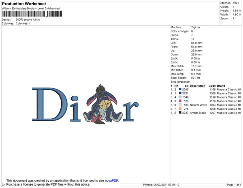Select the 'Amber Black' description
This screenshot has height=188, width=243.
(x=198, y=113)
